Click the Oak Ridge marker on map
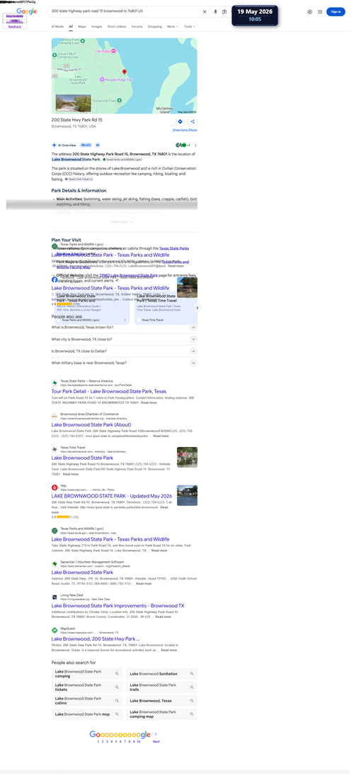Viewport: 354px width, 774px height. [x=114, y=51]
